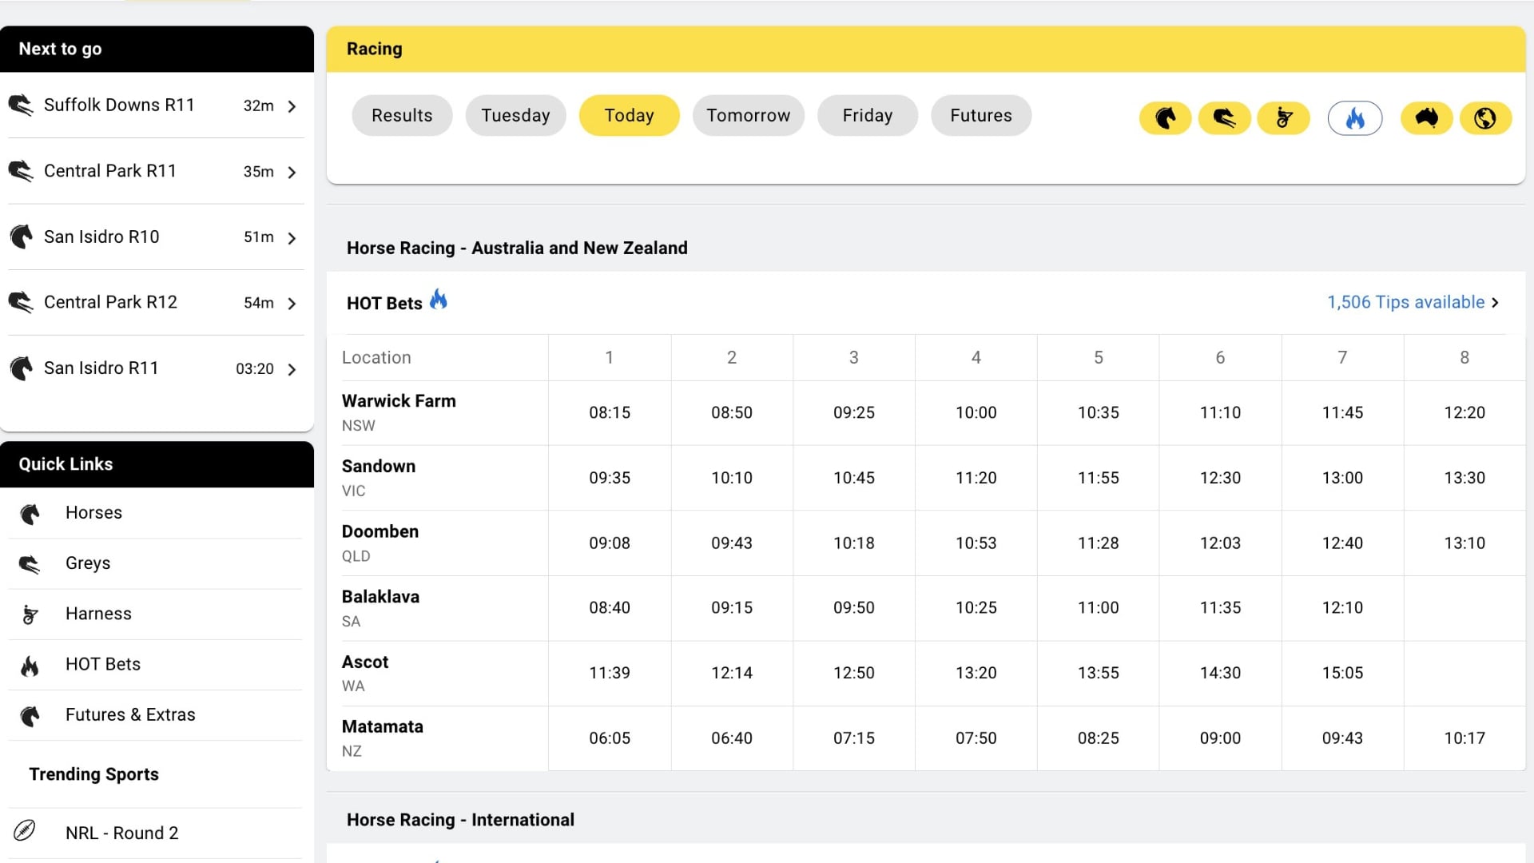Click horse icon beside Horses quick link
This screenshot has height=863, width=1534.
pos(30,514)
